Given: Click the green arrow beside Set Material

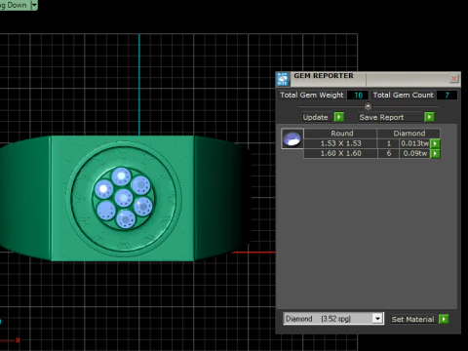Looking at the screenshot, I should point(444,319).
